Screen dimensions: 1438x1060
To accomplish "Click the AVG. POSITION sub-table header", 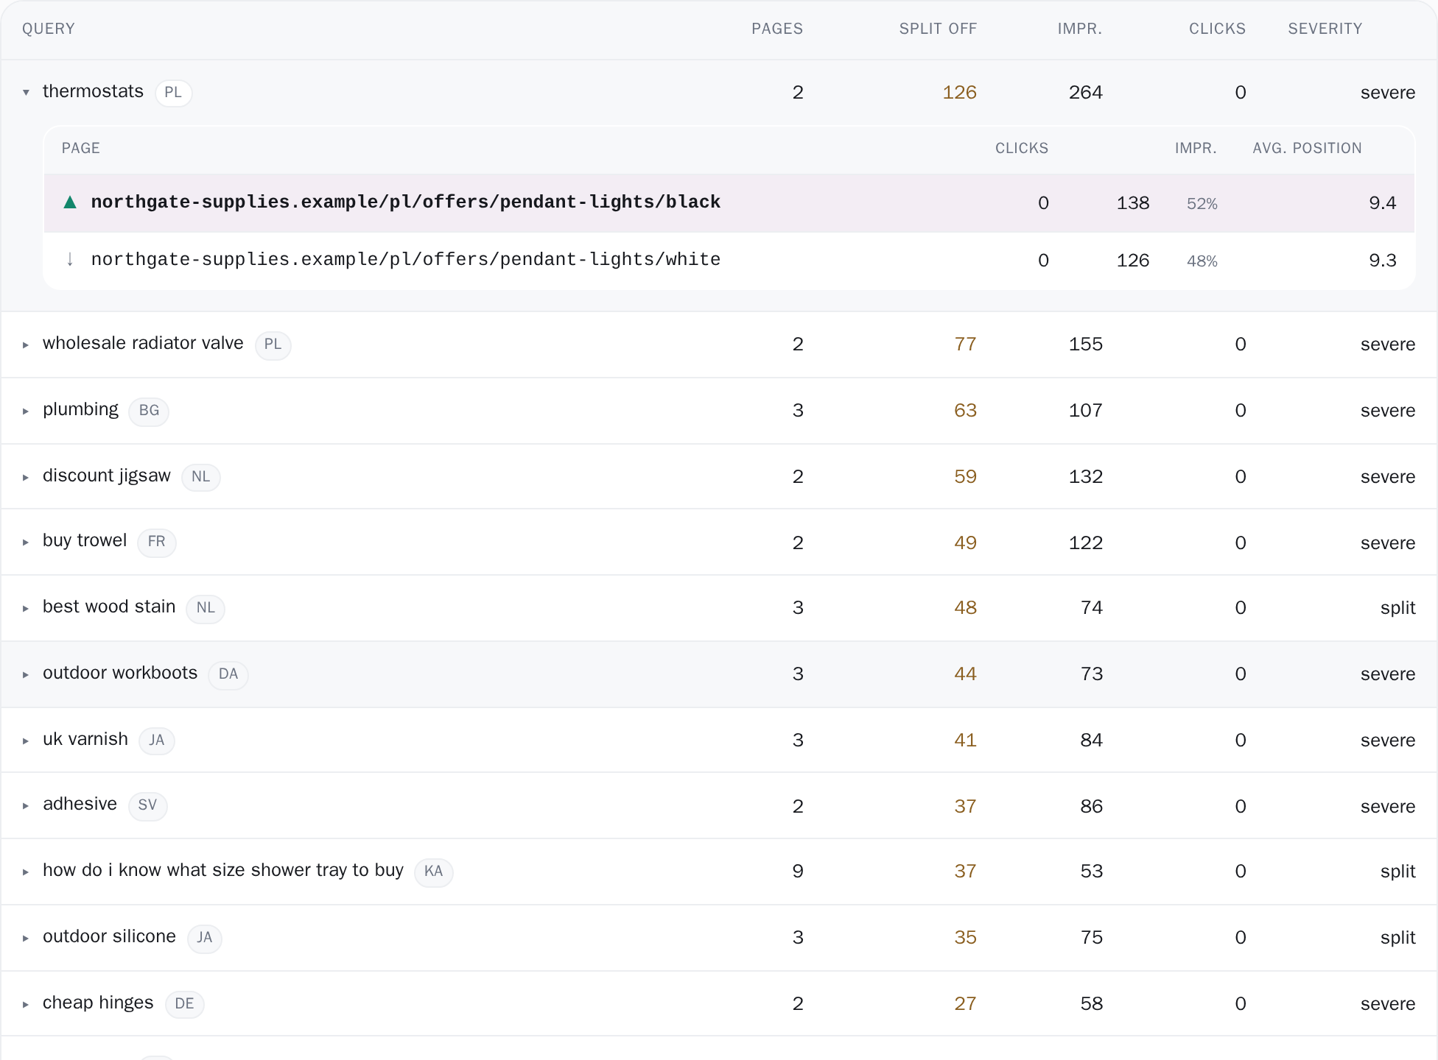I will tap(1307, 148).
